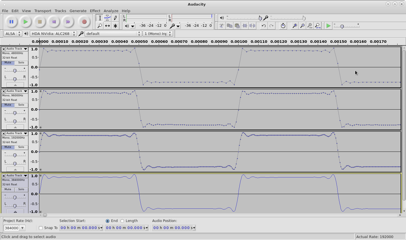Screen dimensions: 406x240
Task: Open the default input device dropdown
Action: click(113, 34)
